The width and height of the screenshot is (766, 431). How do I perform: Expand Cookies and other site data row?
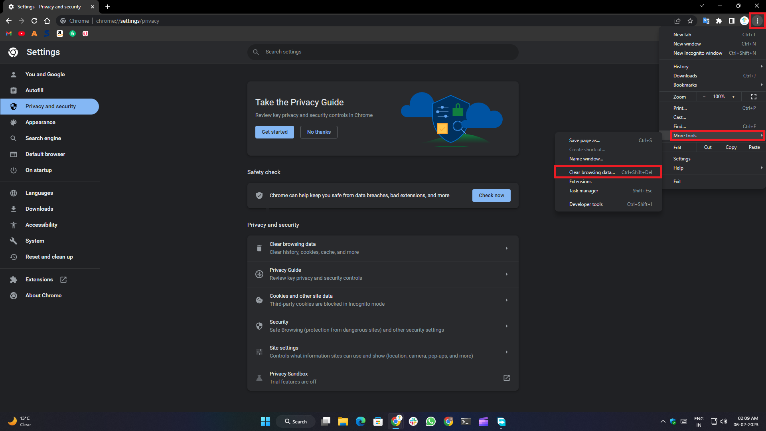click(382, 300)
